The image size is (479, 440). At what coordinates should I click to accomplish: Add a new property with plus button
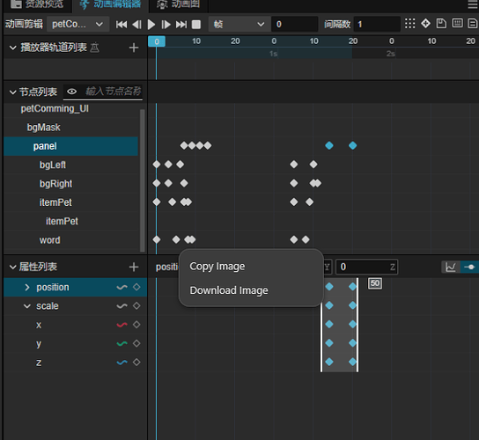click(134, 268)
